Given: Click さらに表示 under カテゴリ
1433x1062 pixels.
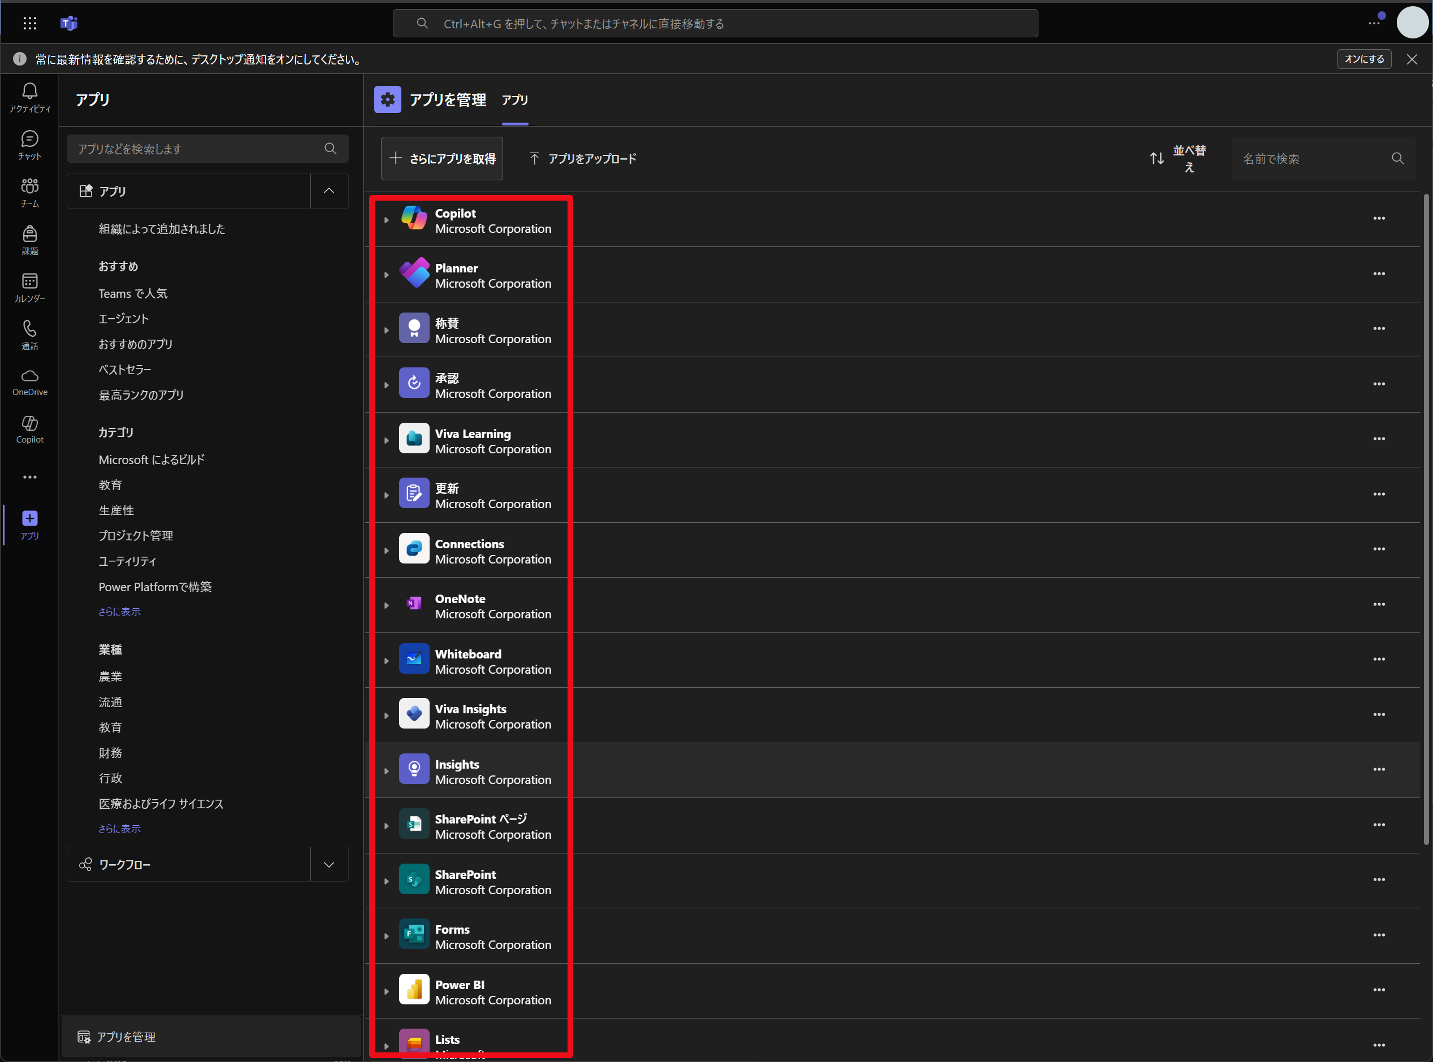Looking at the screenshot, I should (x=120, y=612).
